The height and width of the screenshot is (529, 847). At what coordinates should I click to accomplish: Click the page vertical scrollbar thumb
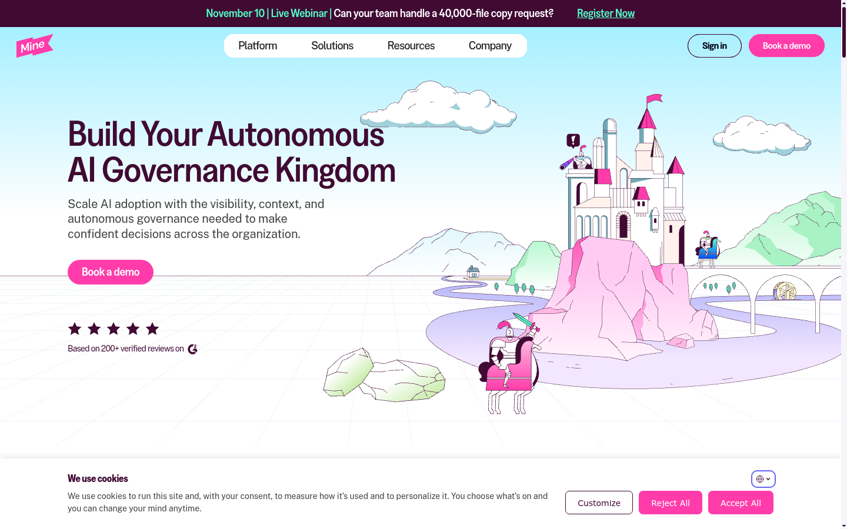[x=844, y=32]
